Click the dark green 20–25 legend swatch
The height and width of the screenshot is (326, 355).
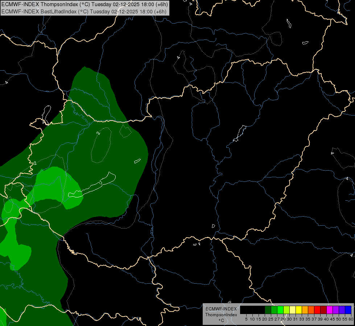[268, 310]
